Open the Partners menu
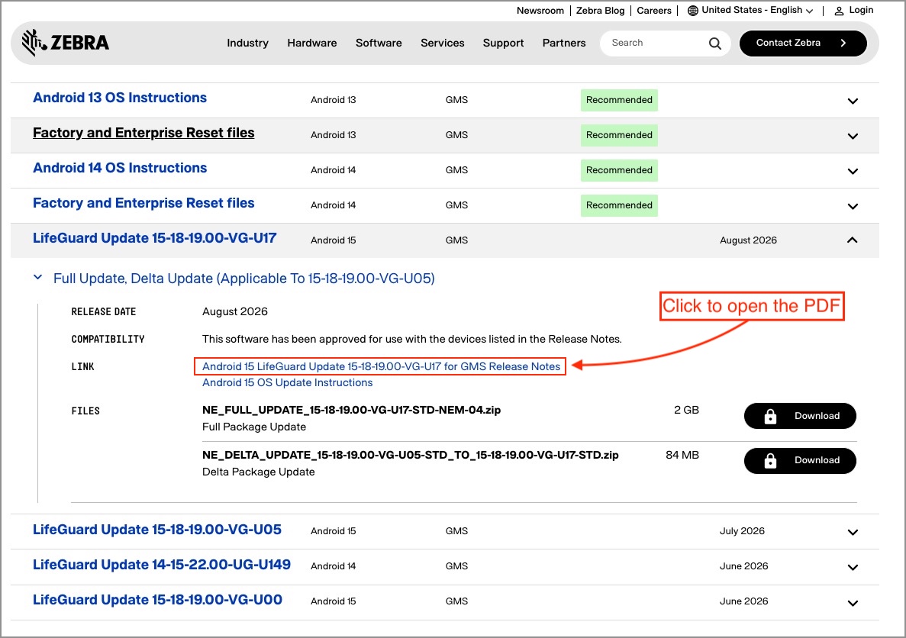 click(x=564, y=43)
